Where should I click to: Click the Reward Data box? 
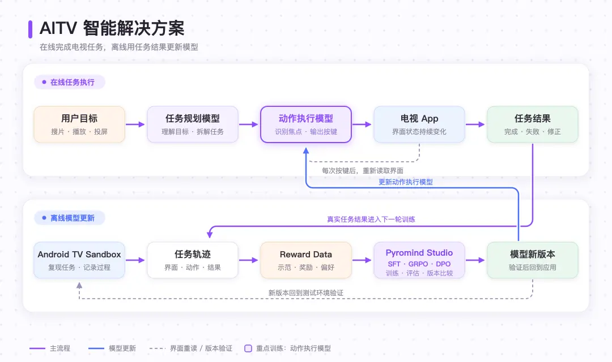click(x=306, y=260)
